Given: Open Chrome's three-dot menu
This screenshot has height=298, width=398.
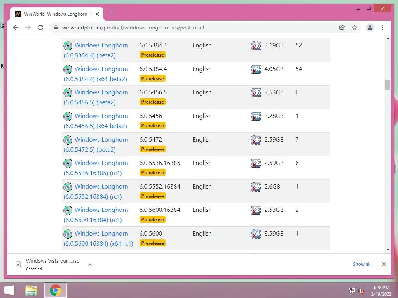Looking at the screenshot, I should point(382,28).
